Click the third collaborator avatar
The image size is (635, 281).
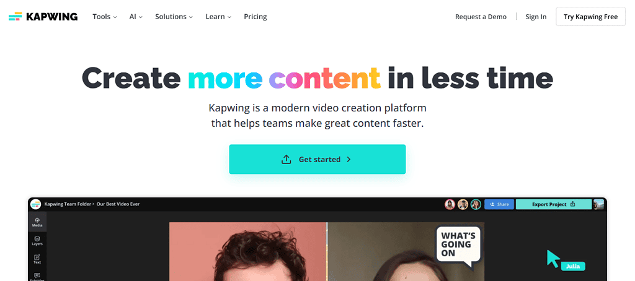coord(476,204)
